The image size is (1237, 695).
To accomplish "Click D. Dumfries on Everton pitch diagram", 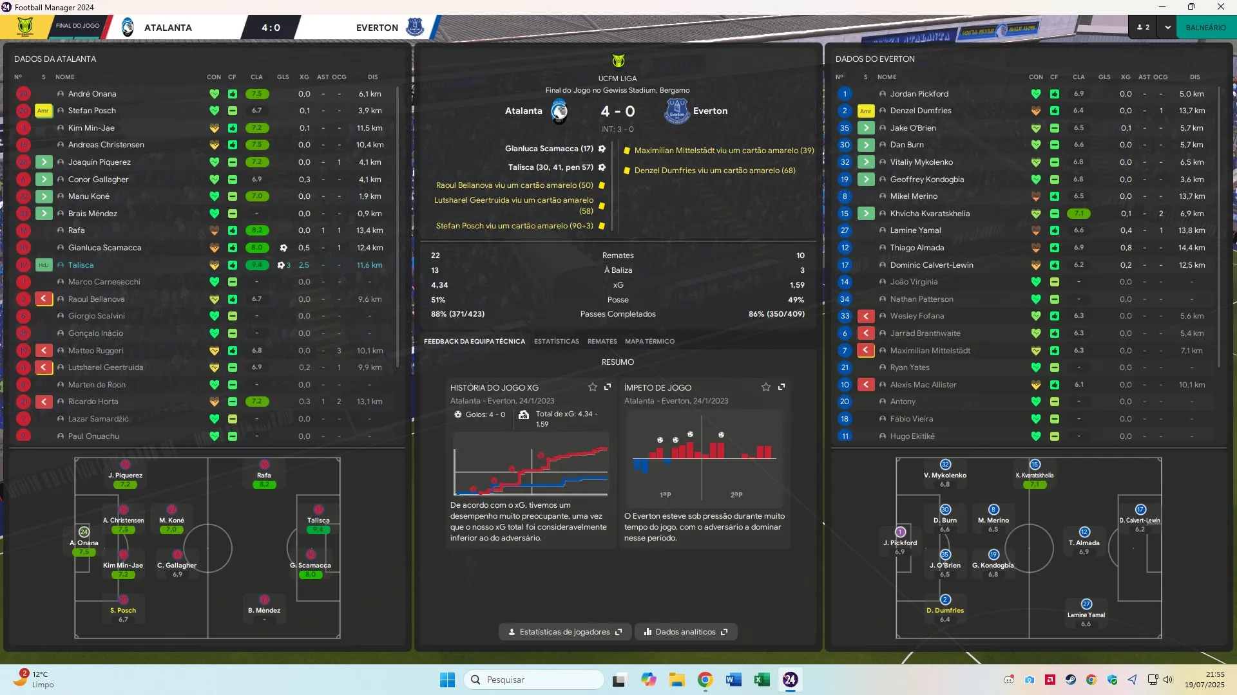I will (945, 609).
